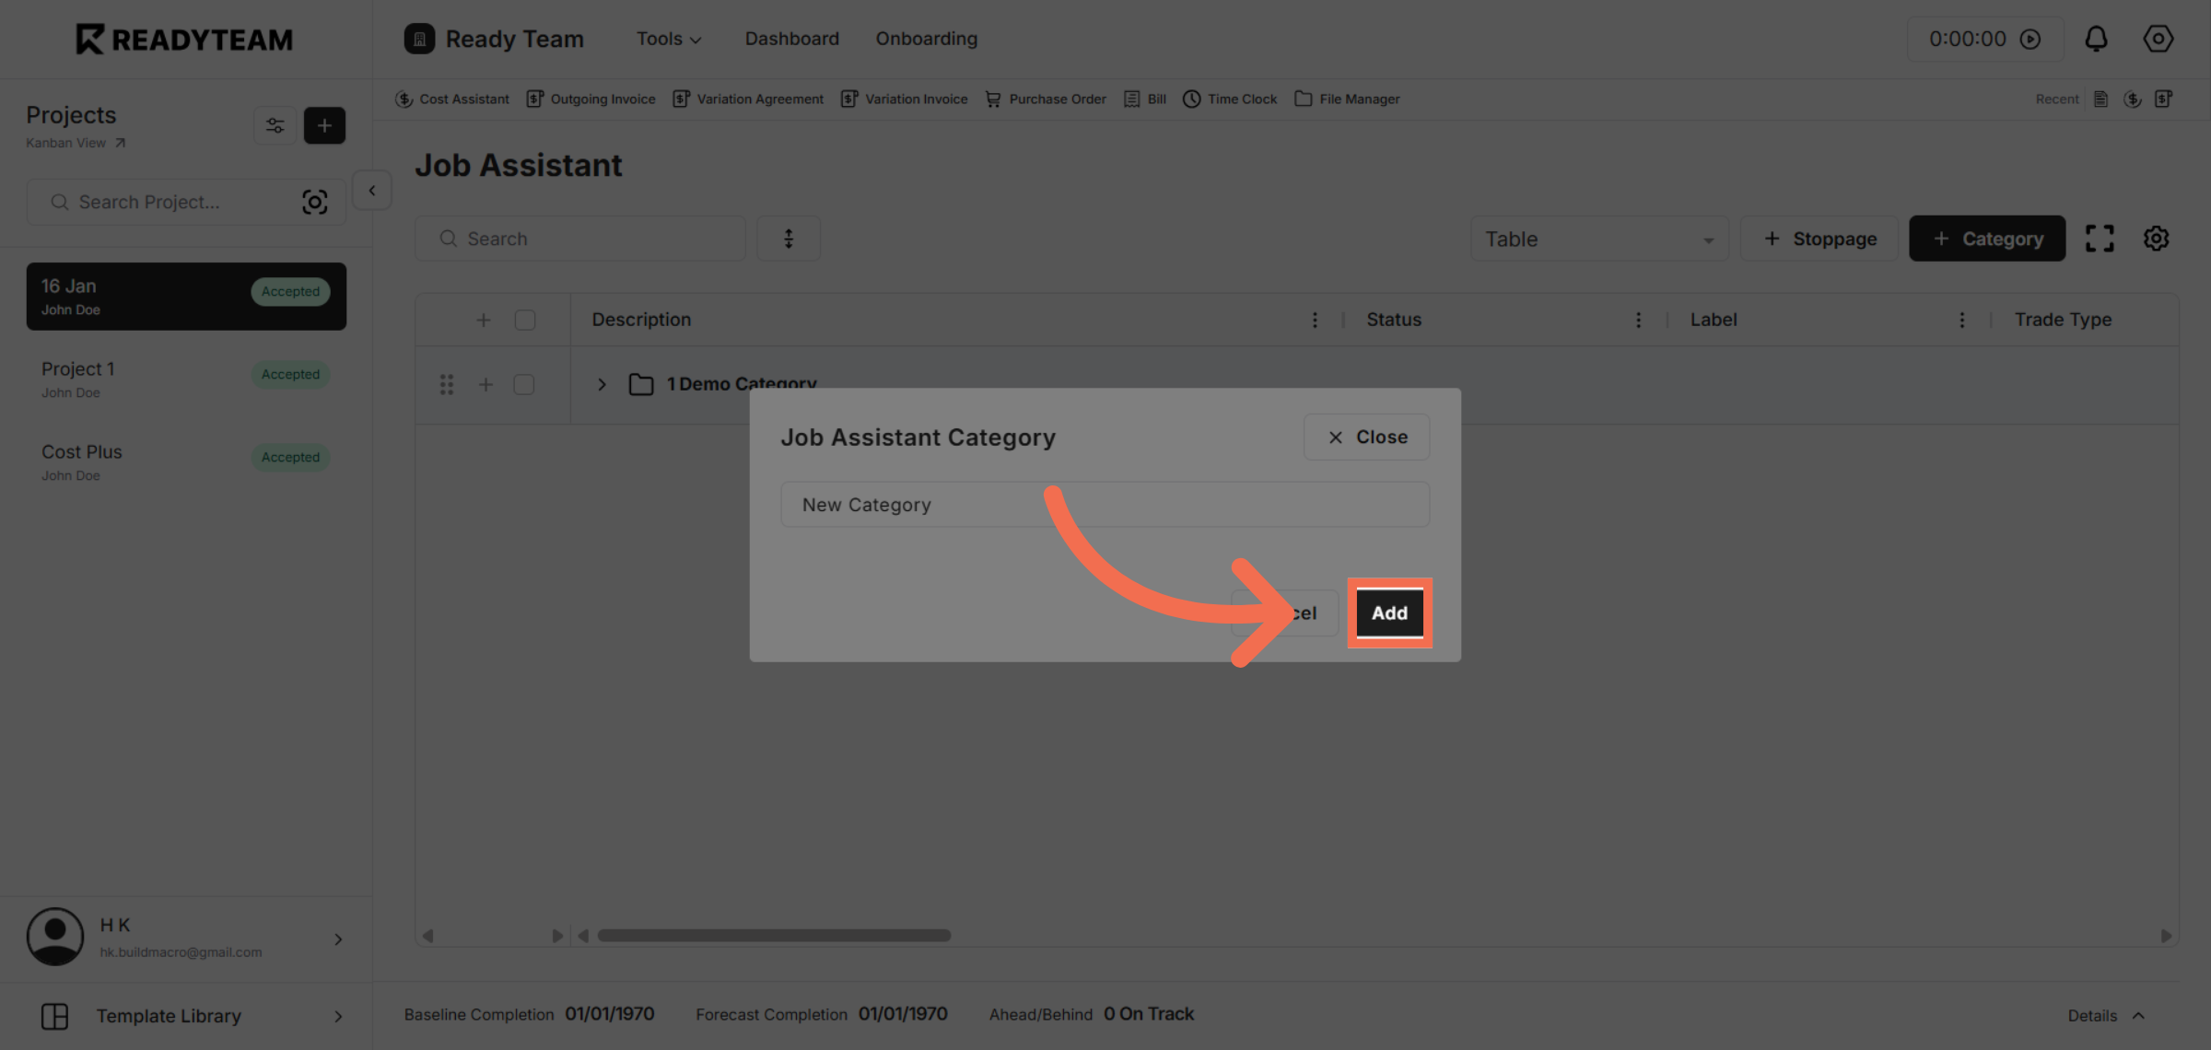This screenshot has height=1050, width=2211.
Task: Collapse the projects sidebar panel
Action: coord(372,191)
